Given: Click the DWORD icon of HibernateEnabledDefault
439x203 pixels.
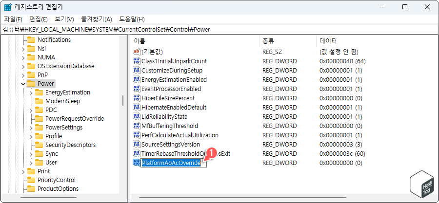Looking at the screenshot, I should click(x=137, y=107).
